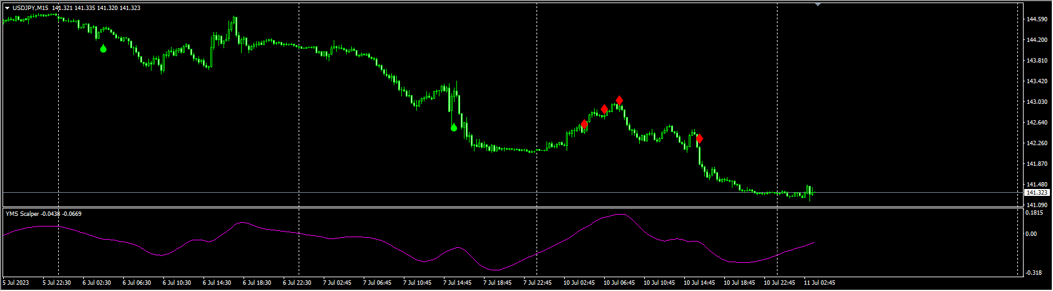Image resolution: width=1053 pixels, height=291 pixels.
Task: Click the 143.810 price scale label
Action: [x=1037, y=61]
